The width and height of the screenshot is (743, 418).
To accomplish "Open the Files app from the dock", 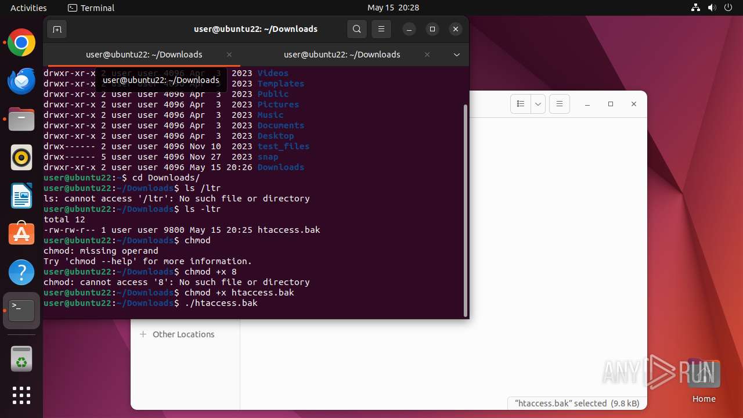I will (21, 119).
